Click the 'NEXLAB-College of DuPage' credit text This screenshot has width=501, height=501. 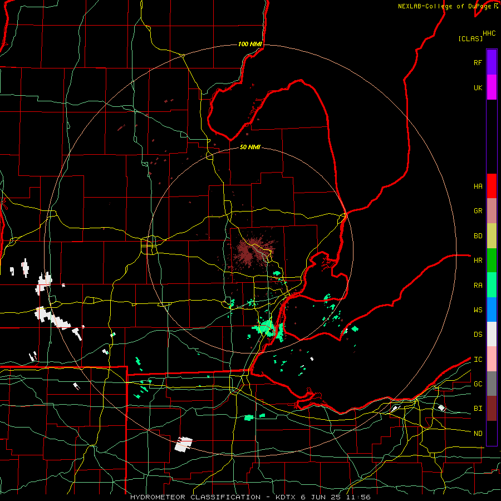[x=445, y=6]
